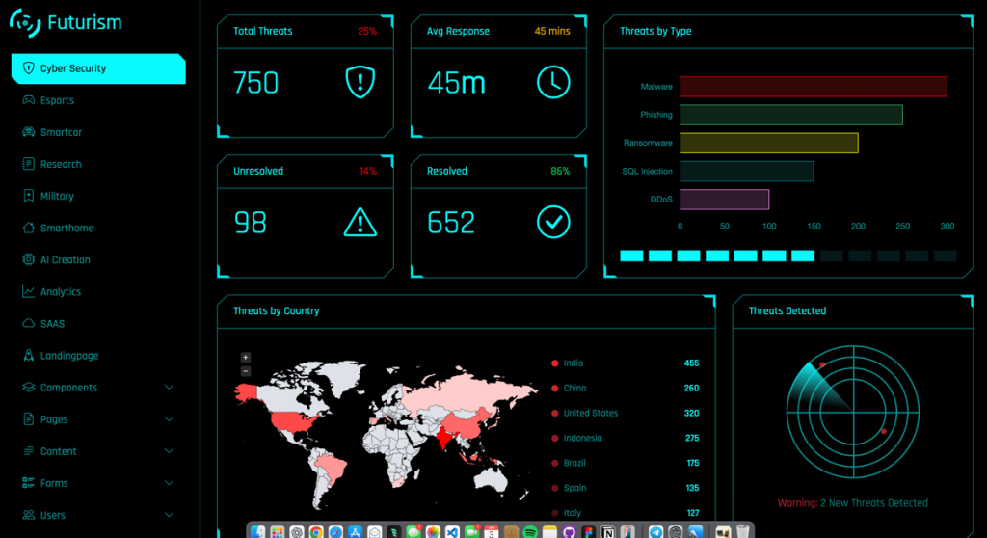
Task: Go to the Landingpage menu item
Action: [x=68, y=356]
